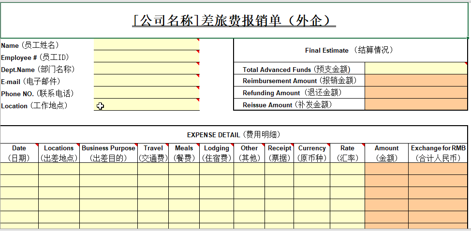Click the Total Advanced Funds value cell
Viewport: 471px width, 231px height.
pyautogui.click(x=416, y=69)
